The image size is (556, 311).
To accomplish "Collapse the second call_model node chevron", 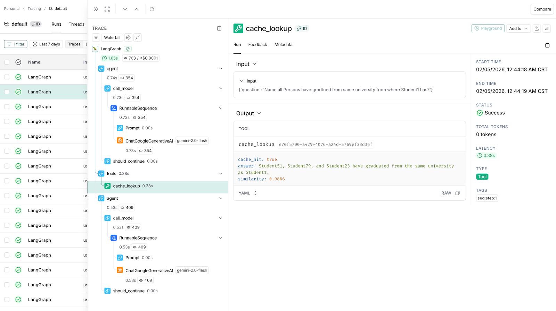I will (221, 218).
